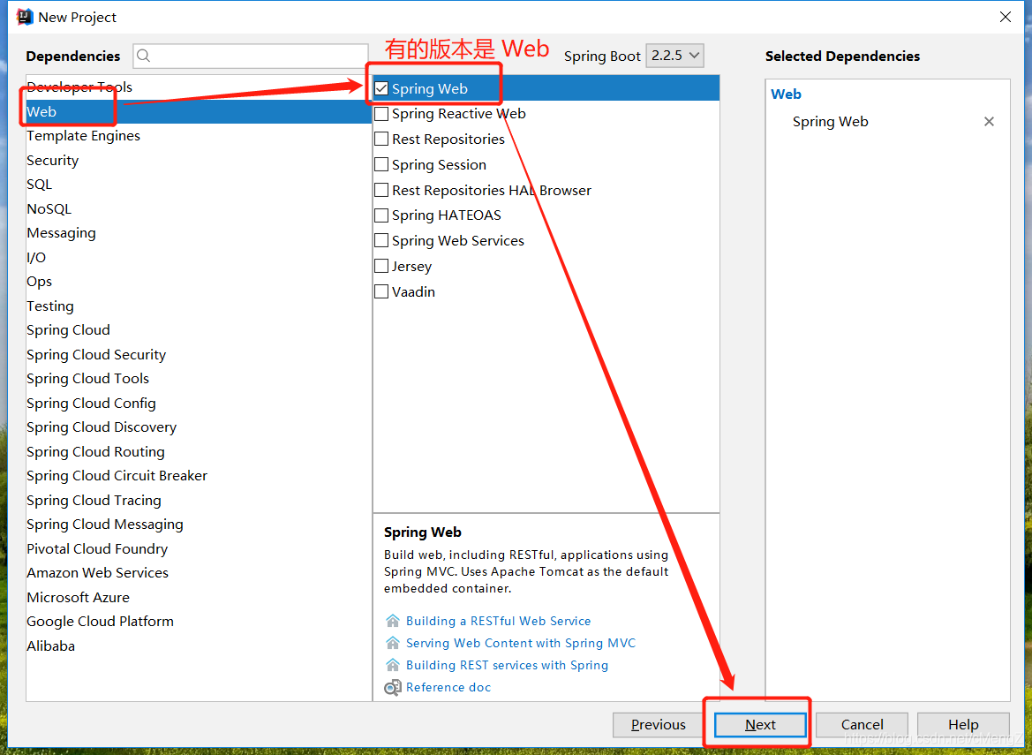The height and width of the screenshot is (755, 1032).
Task: Select Spring Cloud Tools category
Action: 199,379
